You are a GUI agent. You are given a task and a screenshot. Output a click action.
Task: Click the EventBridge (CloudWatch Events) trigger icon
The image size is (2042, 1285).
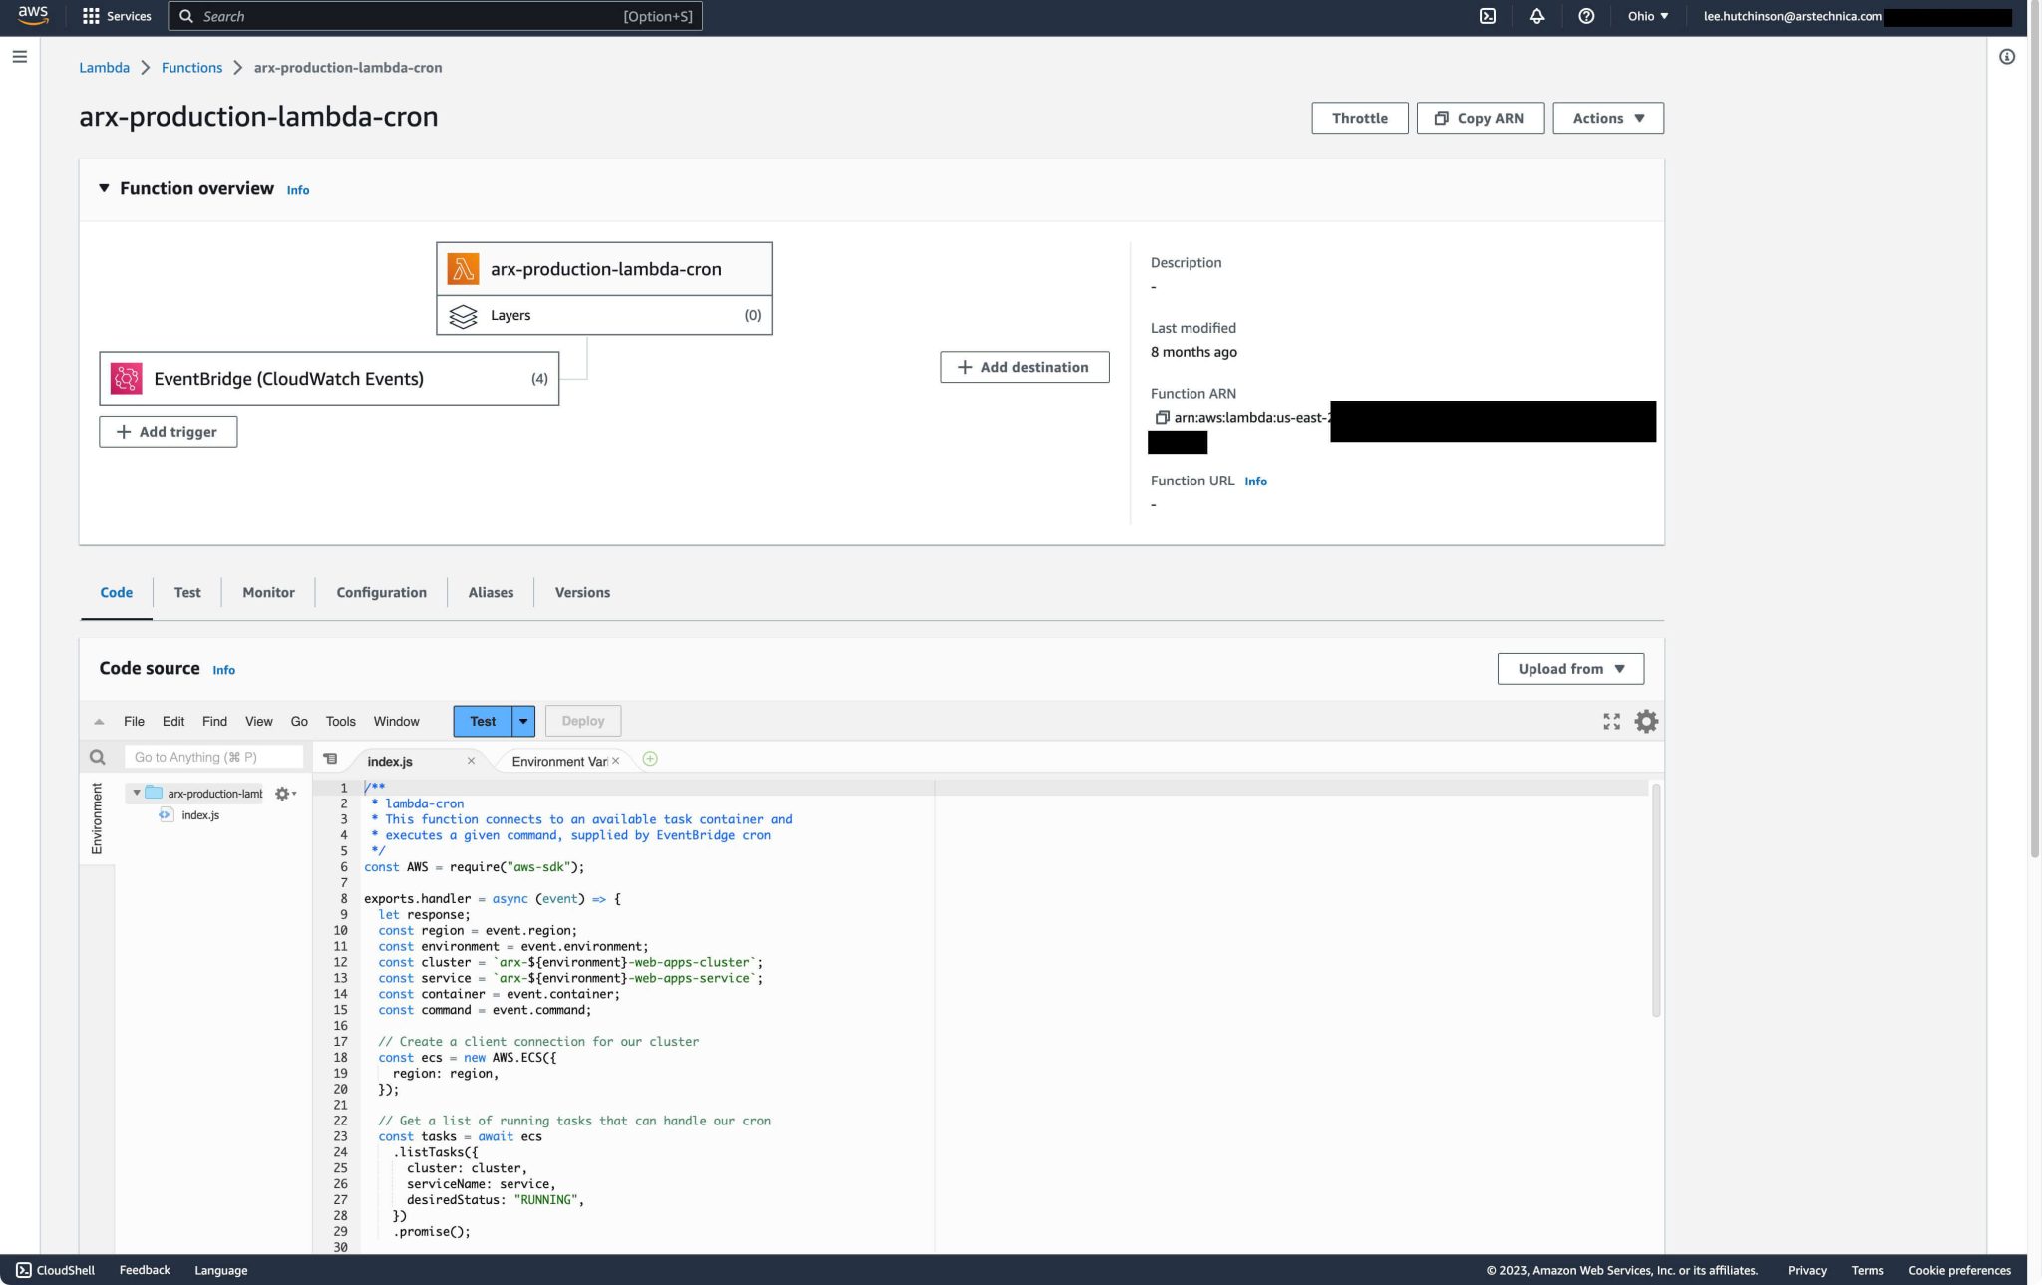(x=128, y=378)
